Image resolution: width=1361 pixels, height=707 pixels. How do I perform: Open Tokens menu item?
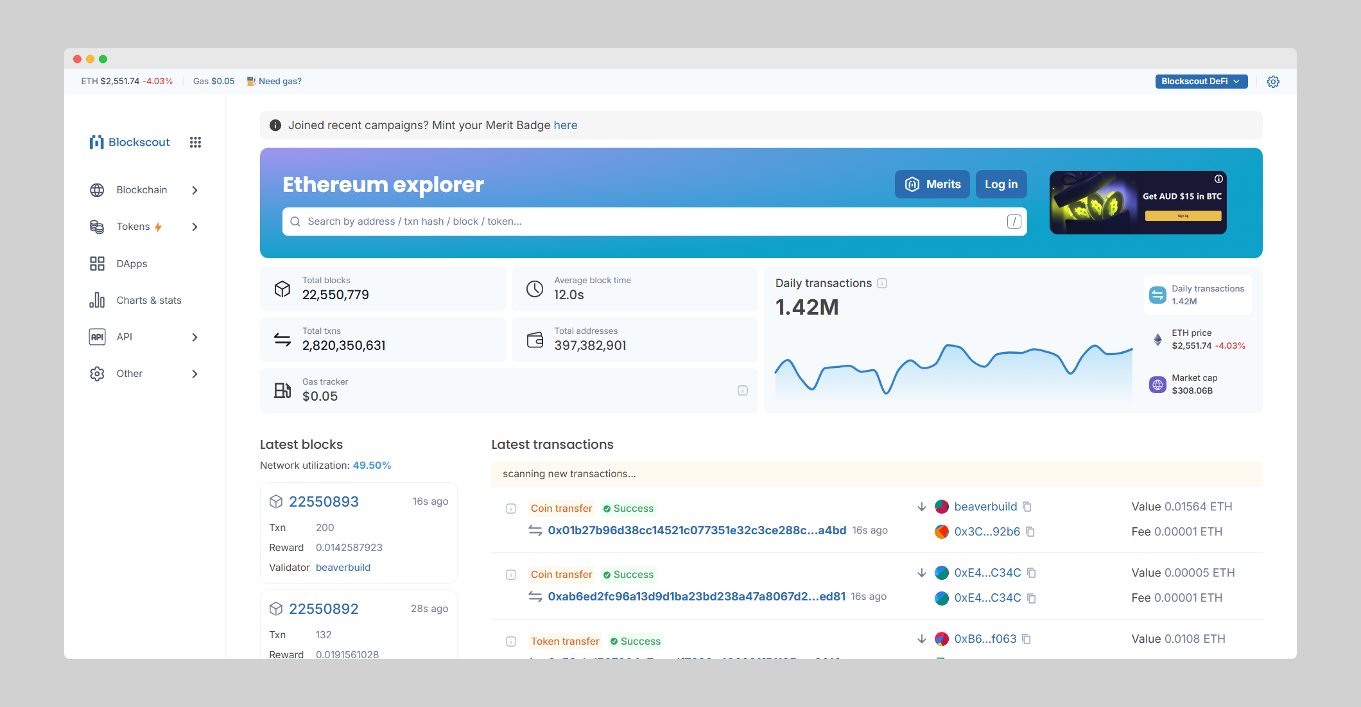point(145,227)
